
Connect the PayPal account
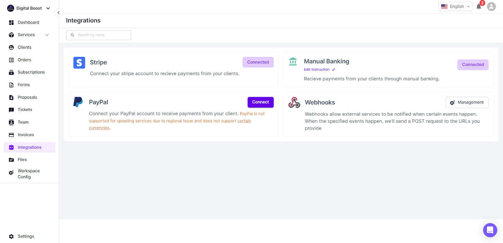(261, 102)
